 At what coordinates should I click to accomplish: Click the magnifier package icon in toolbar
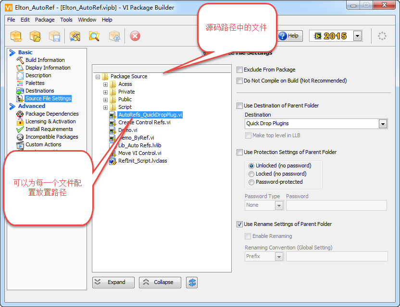(94, 36)
